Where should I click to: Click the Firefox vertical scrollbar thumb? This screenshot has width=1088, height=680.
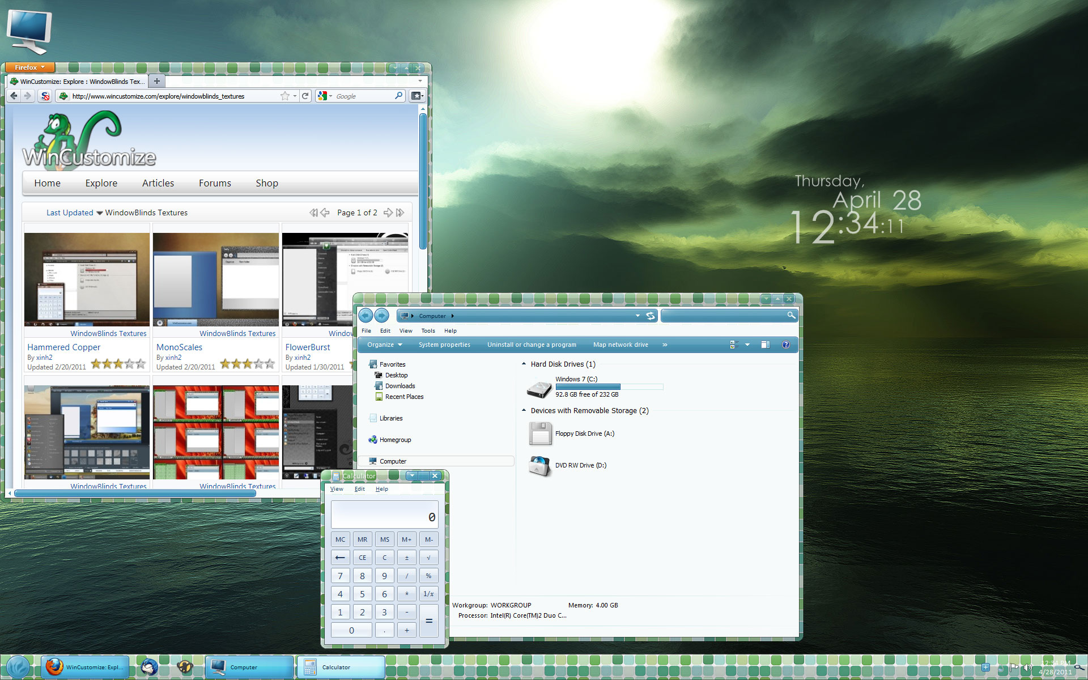423,181
